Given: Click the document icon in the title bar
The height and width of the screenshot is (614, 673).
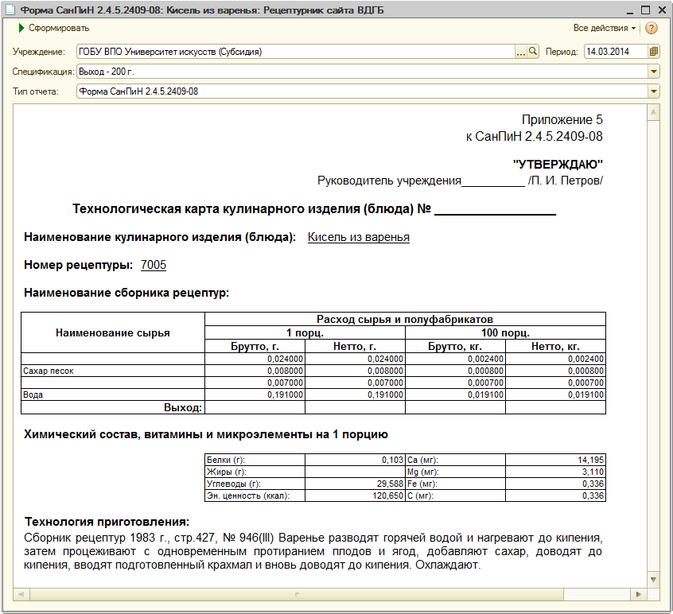Looking at the screenshot, I should (10, 10).
